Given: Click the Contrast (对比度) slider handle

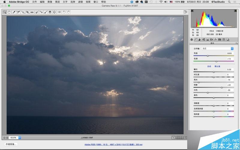Looking at the screenshot, I should click(214, 77).
